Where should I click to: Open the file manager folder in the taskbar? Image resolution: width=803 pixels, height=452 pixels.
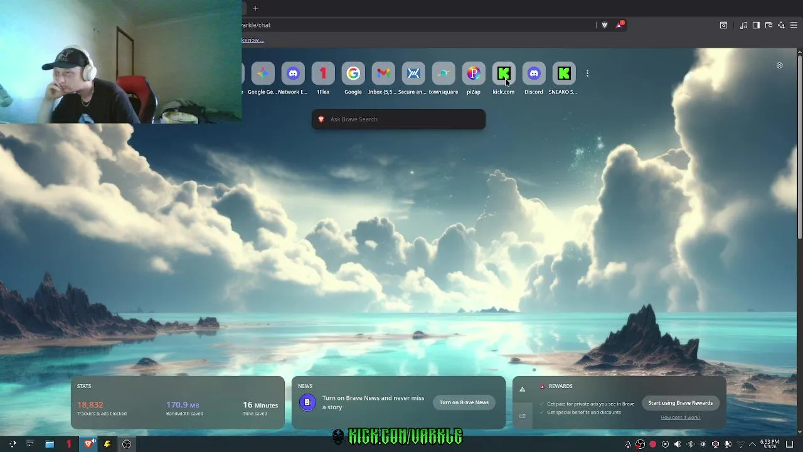point(50,444)
